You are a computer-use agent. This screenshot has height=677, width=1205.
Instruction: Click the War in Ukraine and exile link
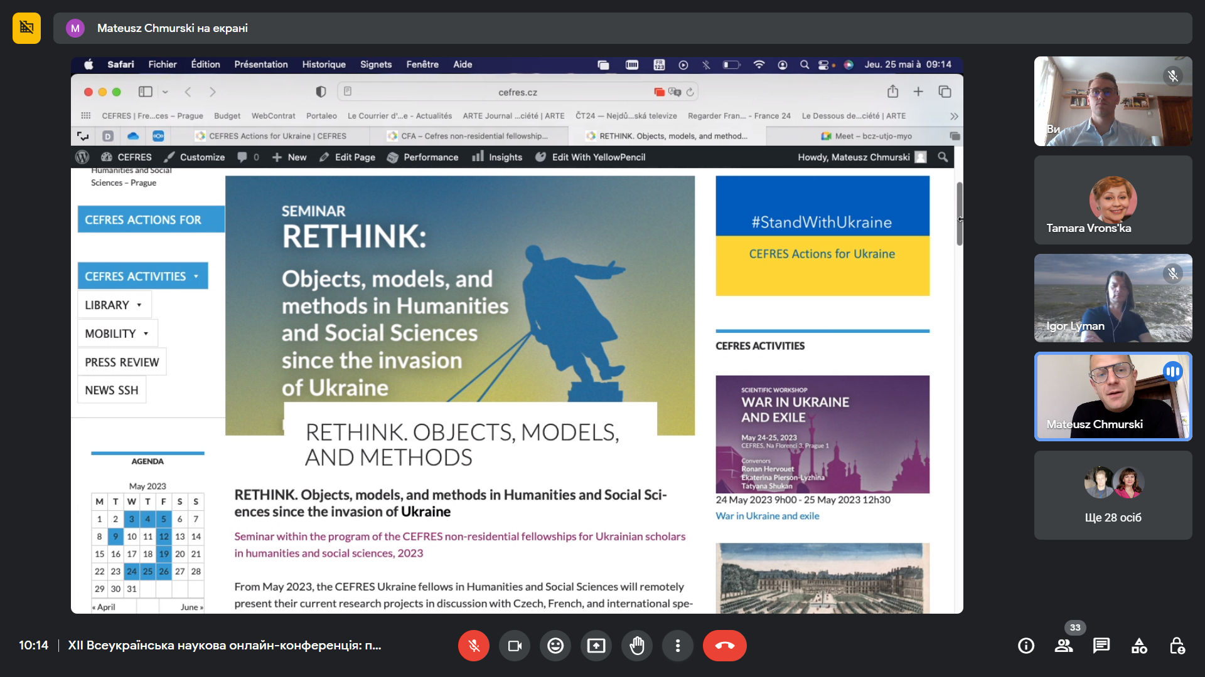[767, 516]
